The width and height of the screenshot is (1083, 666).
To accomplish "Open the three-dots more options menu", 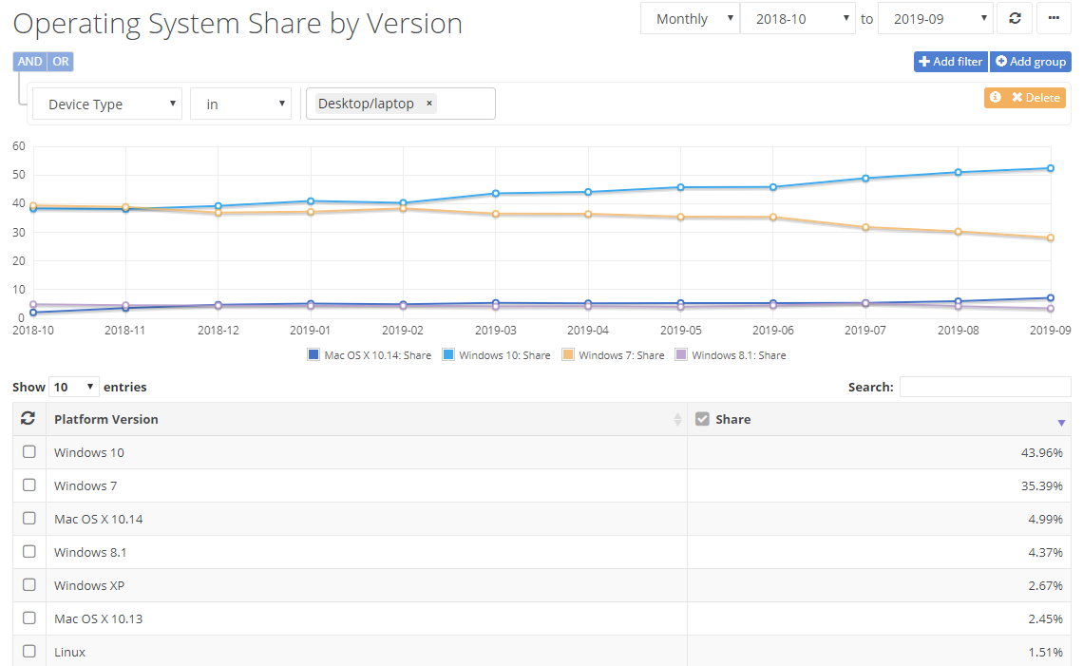I will coord(1054,19).
